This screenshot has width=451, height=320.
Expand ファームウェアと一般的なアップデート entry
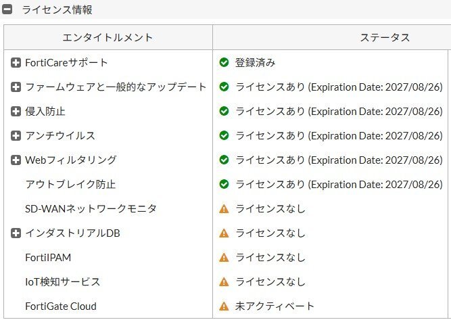pos(16,87)
